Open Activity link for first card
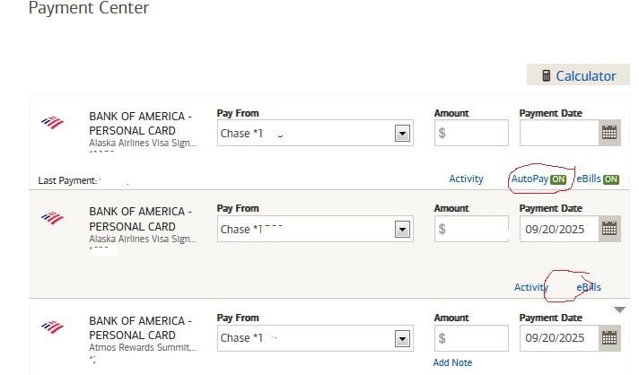 point(466,179)
